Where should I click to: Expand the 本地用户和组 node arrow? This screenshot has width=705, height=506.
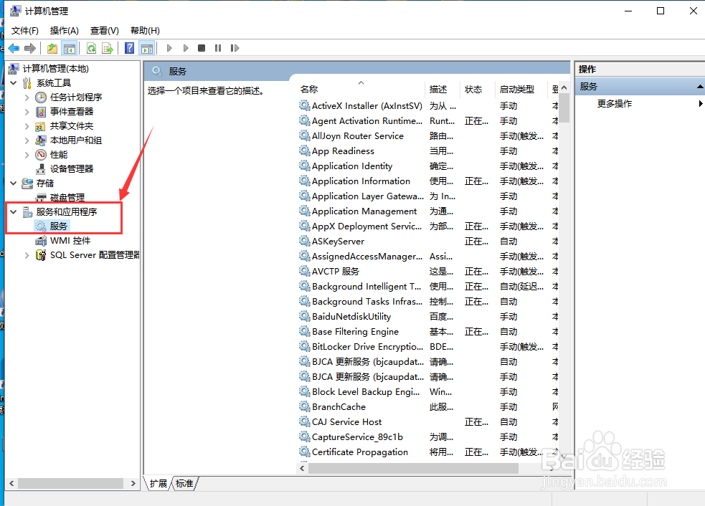pyautogui.click(x=27, y=140)
